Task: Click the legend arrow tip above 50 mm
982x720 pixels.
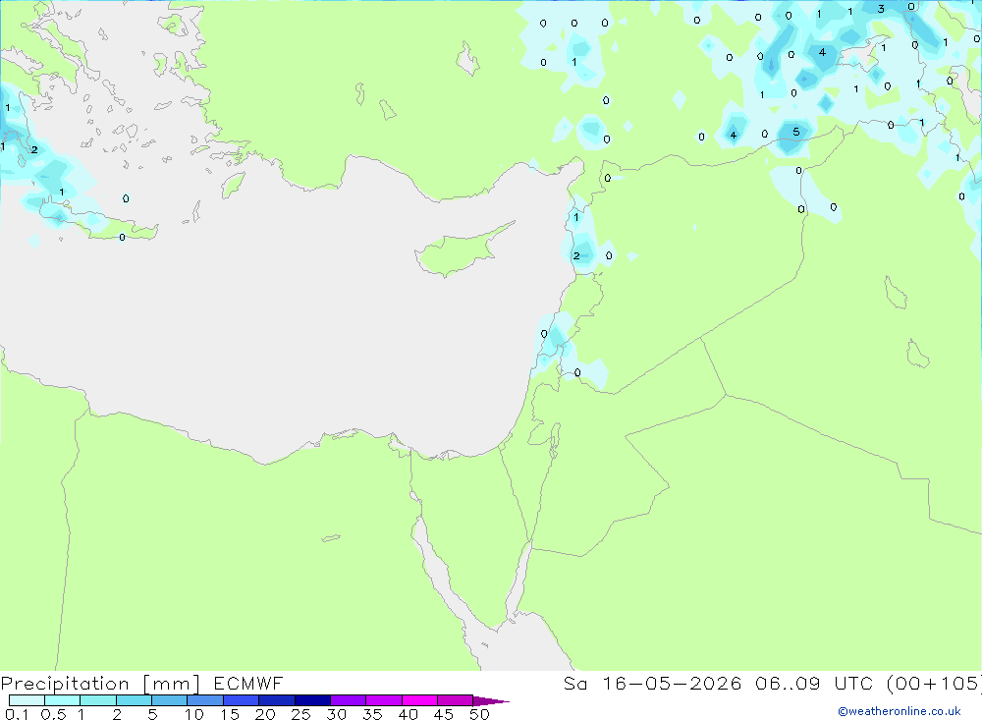Action: tap(492, 700)
